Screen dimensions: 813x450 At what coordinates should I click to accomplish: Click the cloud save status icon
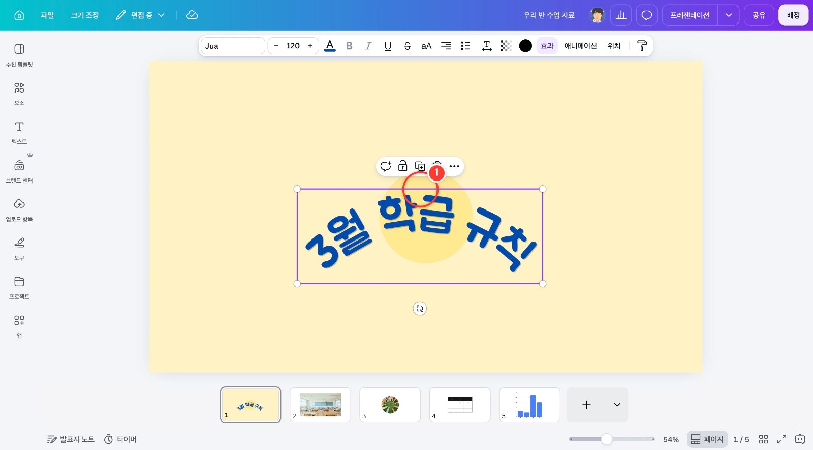tap(192, 15)
